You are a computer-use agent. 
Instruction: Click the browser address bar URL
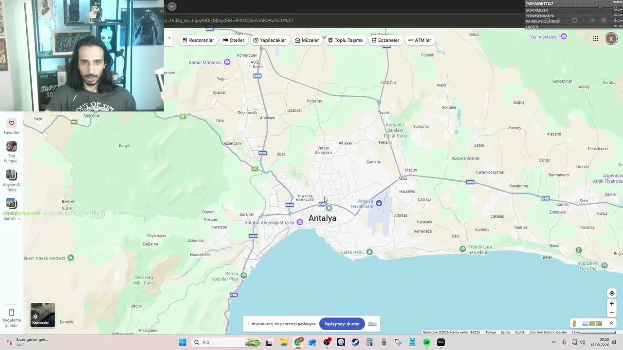[x=229, y=20]
